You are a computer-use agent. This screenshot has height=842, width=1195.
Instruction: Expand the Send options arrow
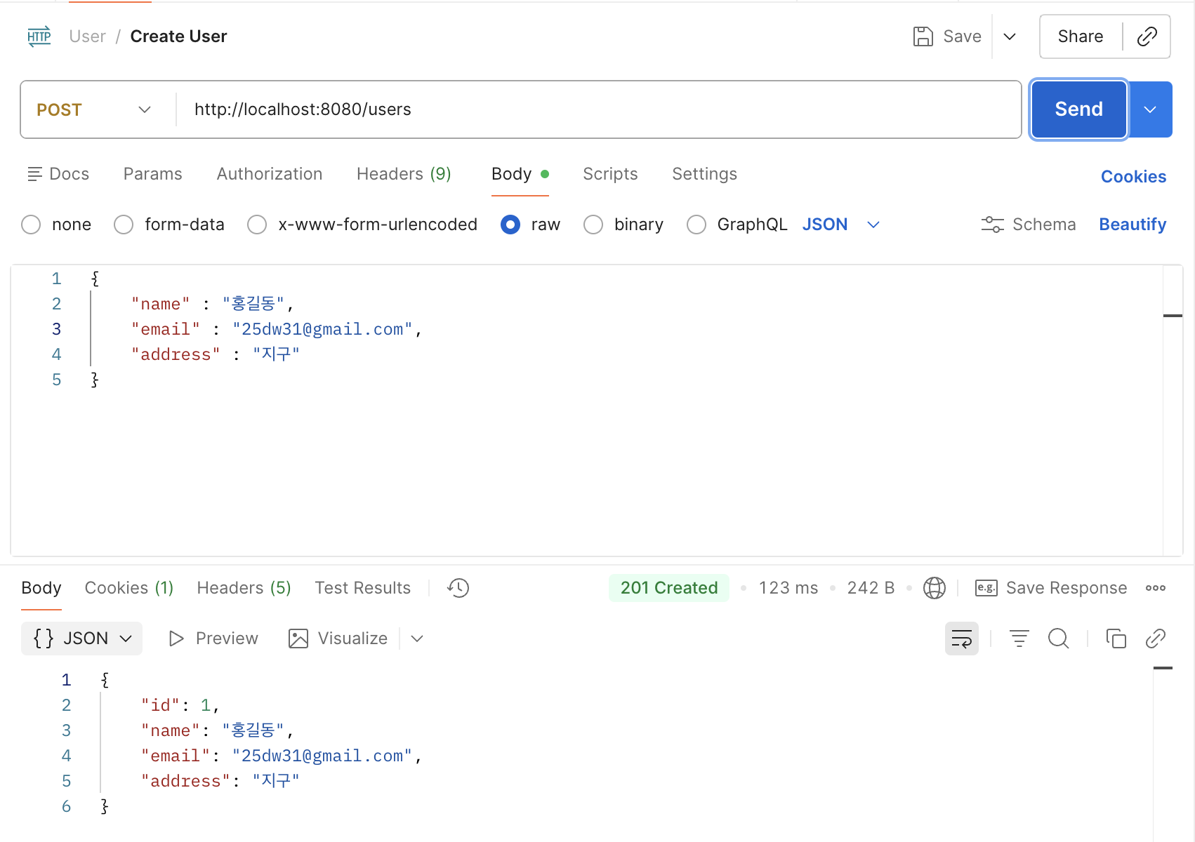(1150, 109)
